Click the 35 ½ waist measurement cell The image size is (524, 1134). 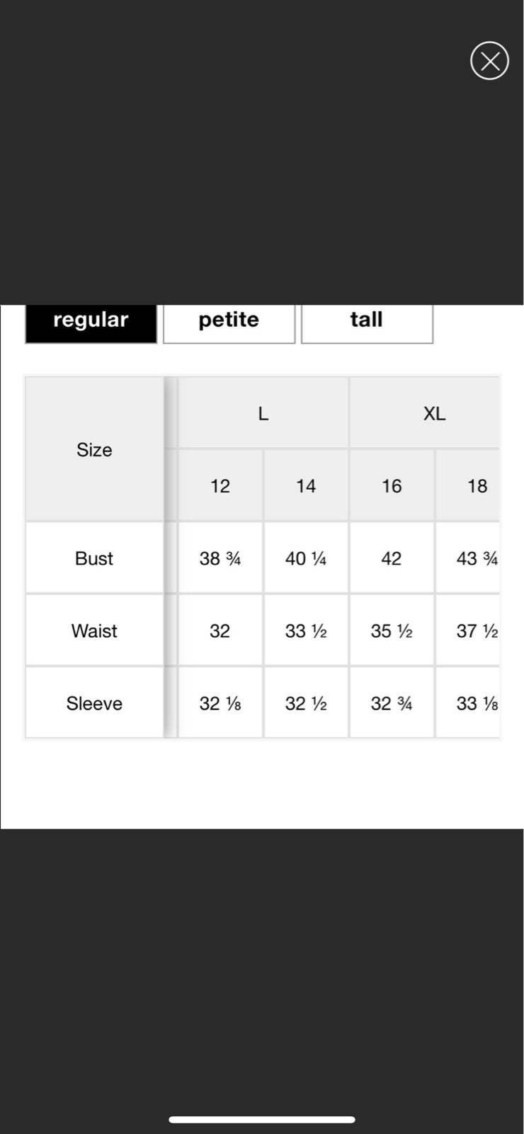(392, 631)
